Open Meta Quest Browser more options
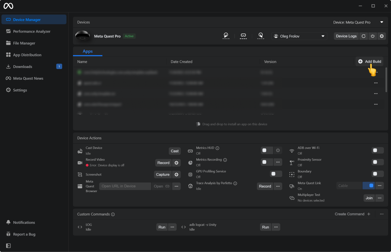Viewport: 391px width, 252px height. pos(176,186)
